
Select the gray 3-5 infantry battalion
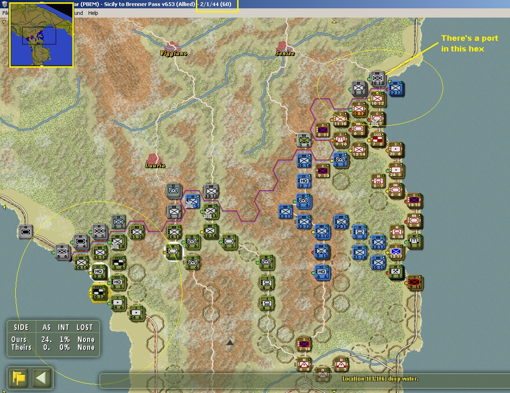pyautogui.click(x=359, y=88)
